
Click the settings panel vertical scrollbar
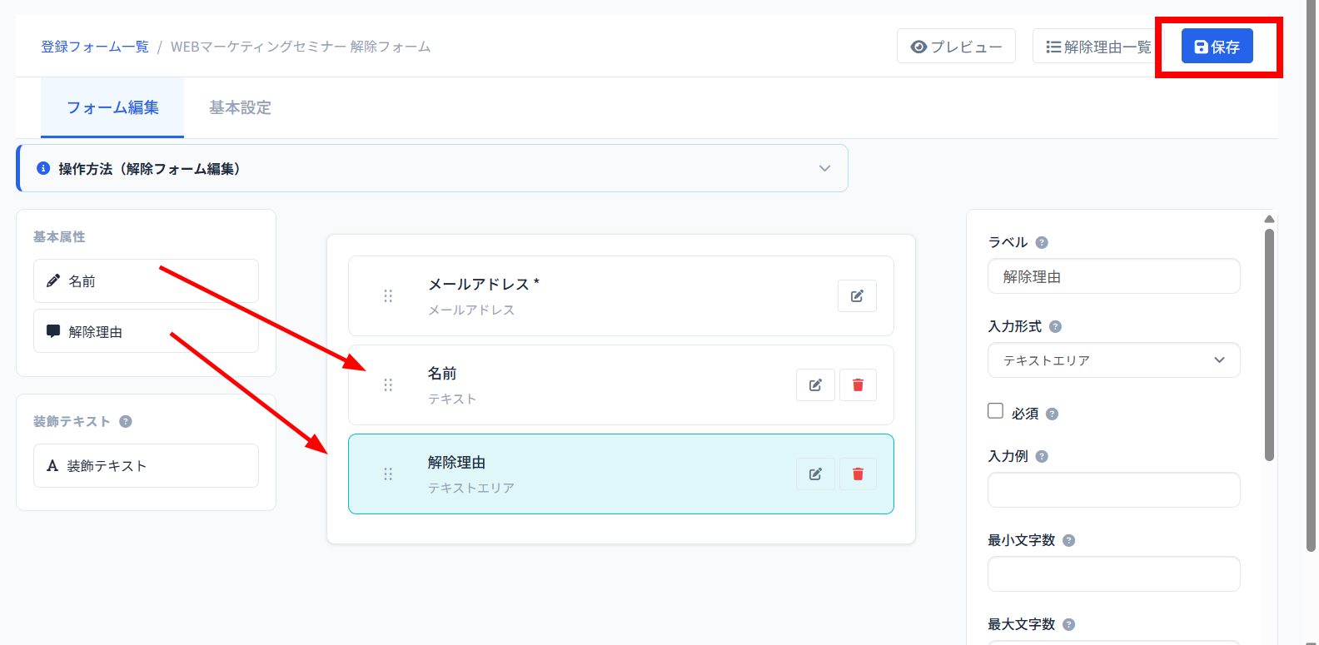coord(1269,345)
